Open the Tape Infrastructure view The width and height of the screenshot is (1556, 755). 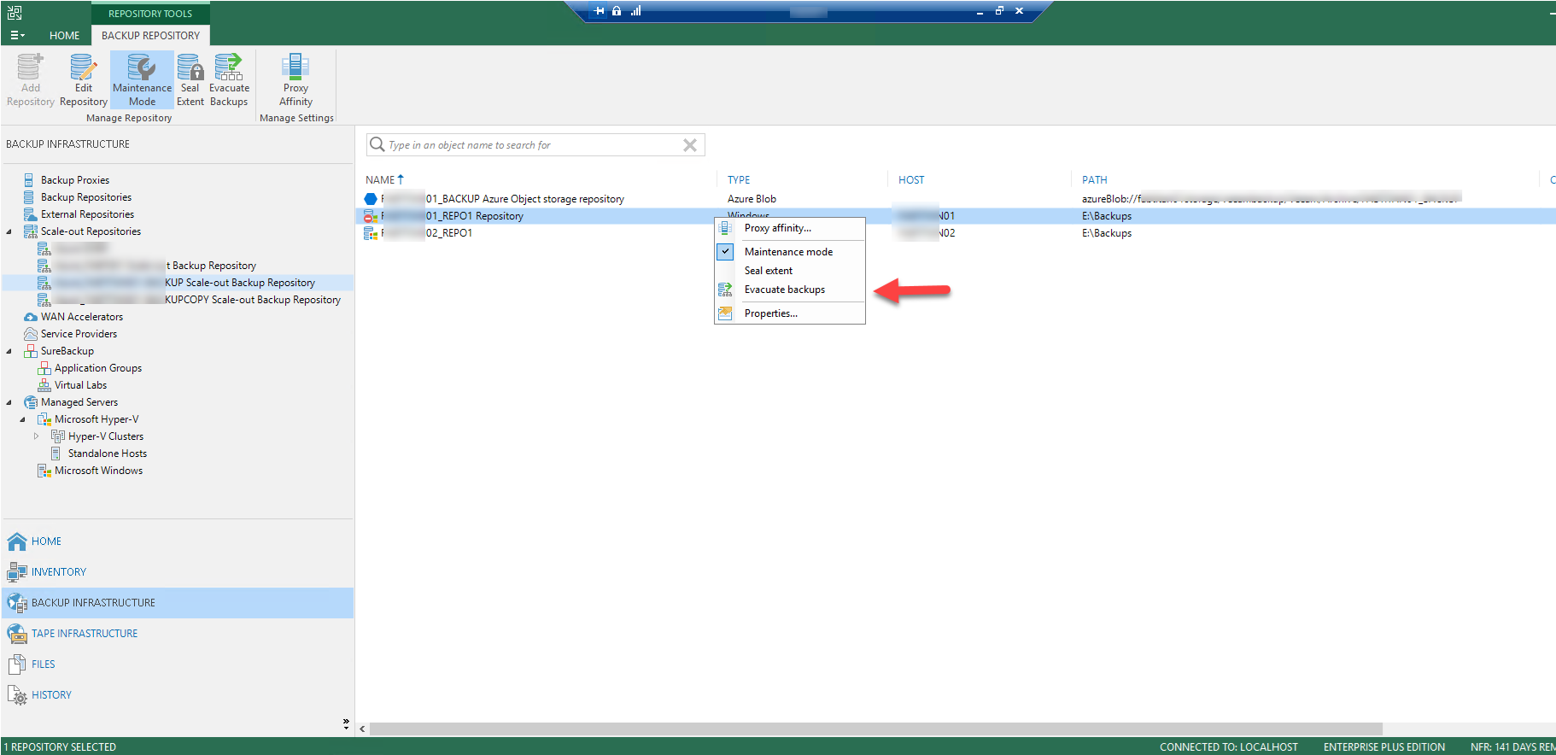[x=84, y=634]
